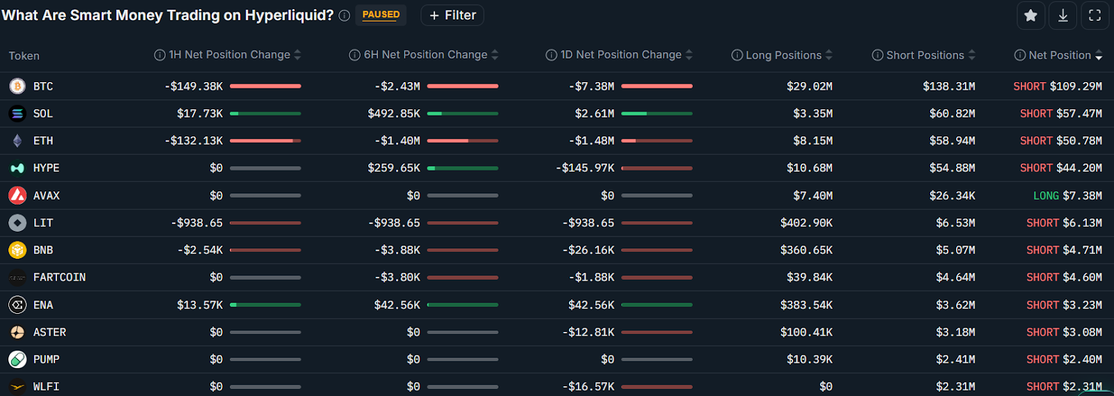Sort by Net Position column
1114x396 pixels.
1099,55
